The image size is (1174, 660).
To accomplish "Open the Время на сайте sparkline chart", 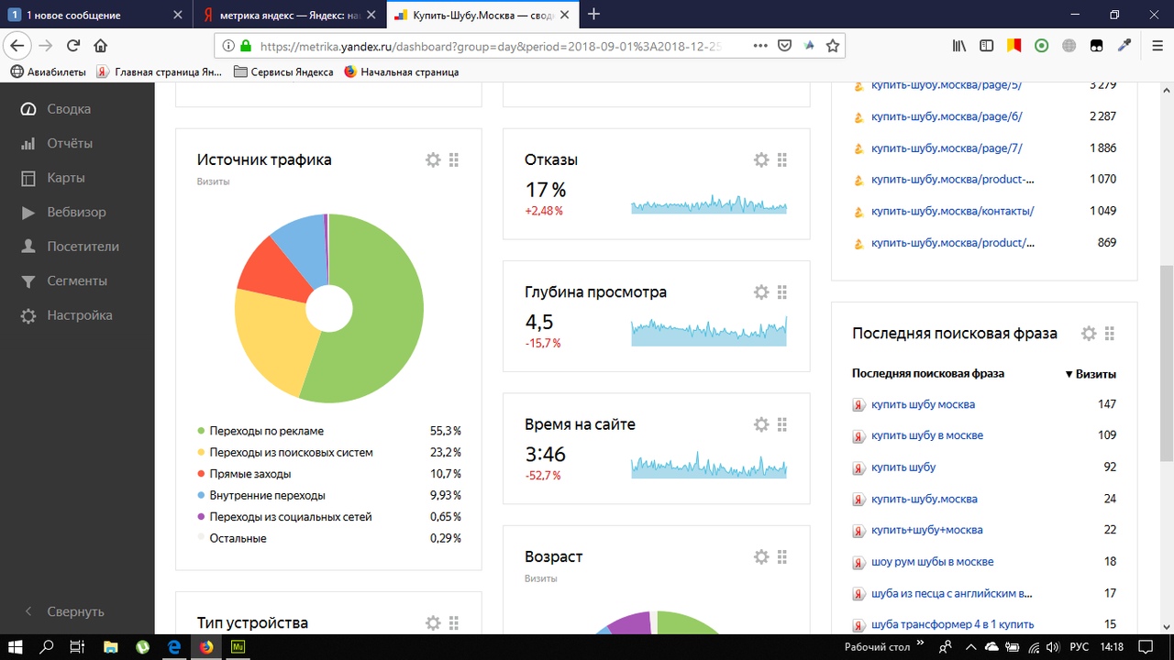I will click(x=709, y=464).
